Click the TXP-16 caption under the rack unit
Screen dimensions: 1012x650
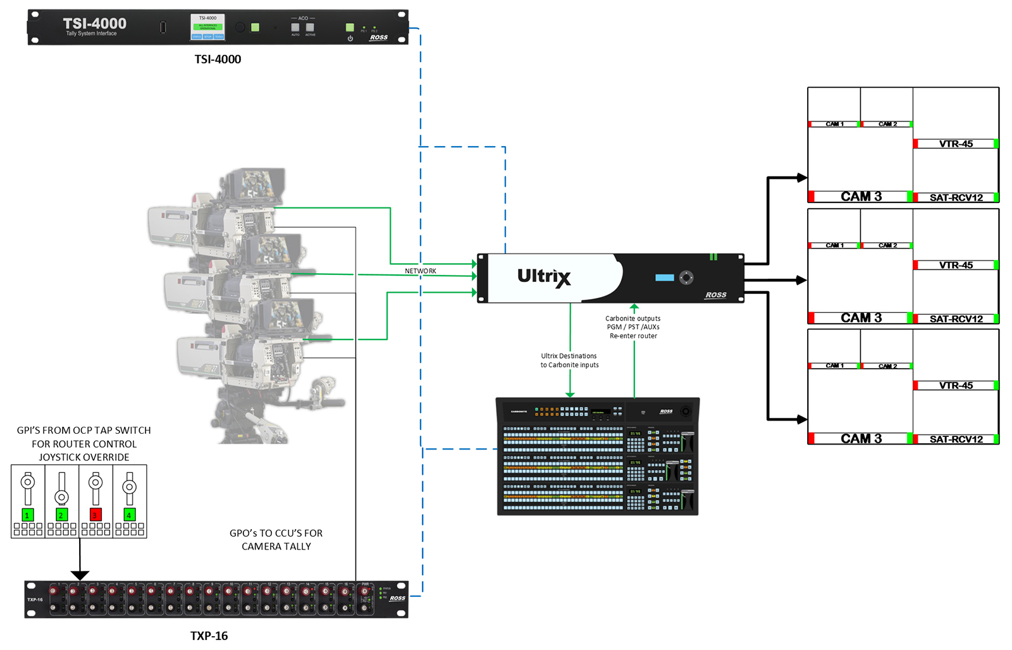(x=209, y=636)
